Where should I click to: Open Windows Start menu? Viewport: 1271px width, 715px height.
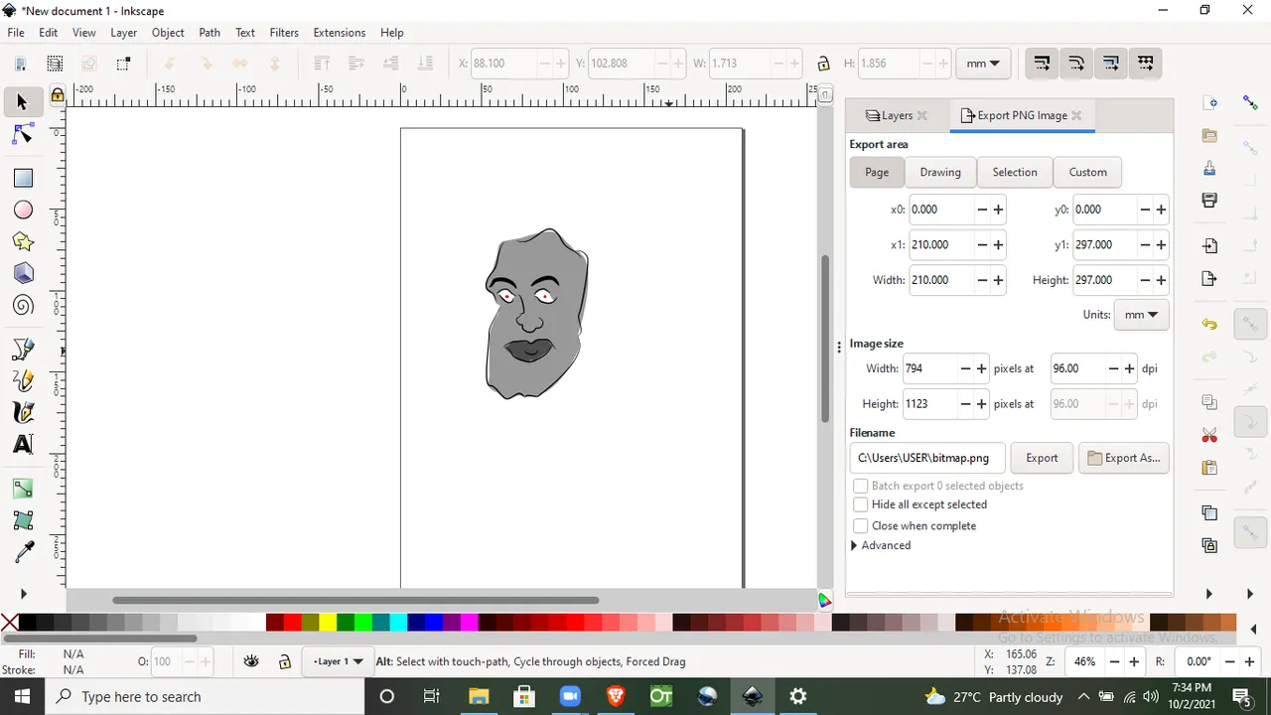point(22,696)
